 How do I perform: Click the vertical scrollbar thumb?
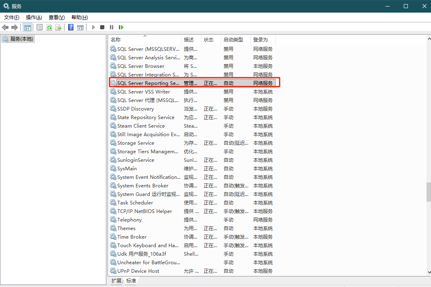tap(429, 192)
